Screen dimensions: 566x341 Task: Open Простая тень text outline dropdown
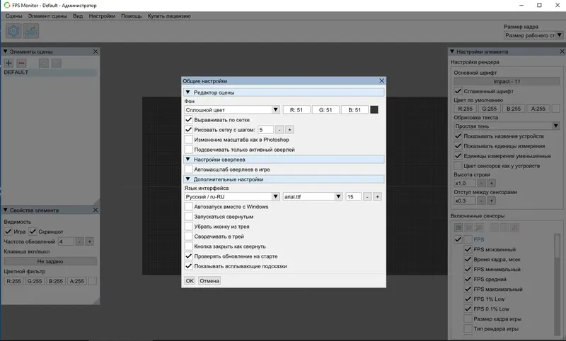point(507,126)
